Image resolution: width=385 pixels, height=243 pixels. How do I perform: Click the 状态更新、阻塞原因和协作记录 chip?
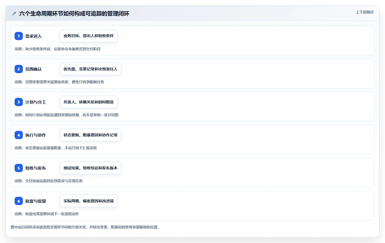click(x=91, y=135)
